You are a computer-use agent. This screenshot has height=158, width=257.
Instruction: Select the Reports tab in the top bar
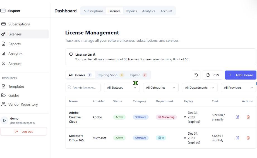[131, 11]
